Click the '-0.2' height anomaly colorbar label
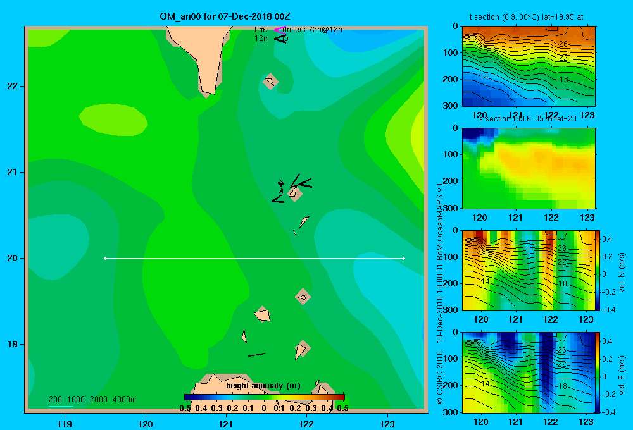 pos(231,408)
